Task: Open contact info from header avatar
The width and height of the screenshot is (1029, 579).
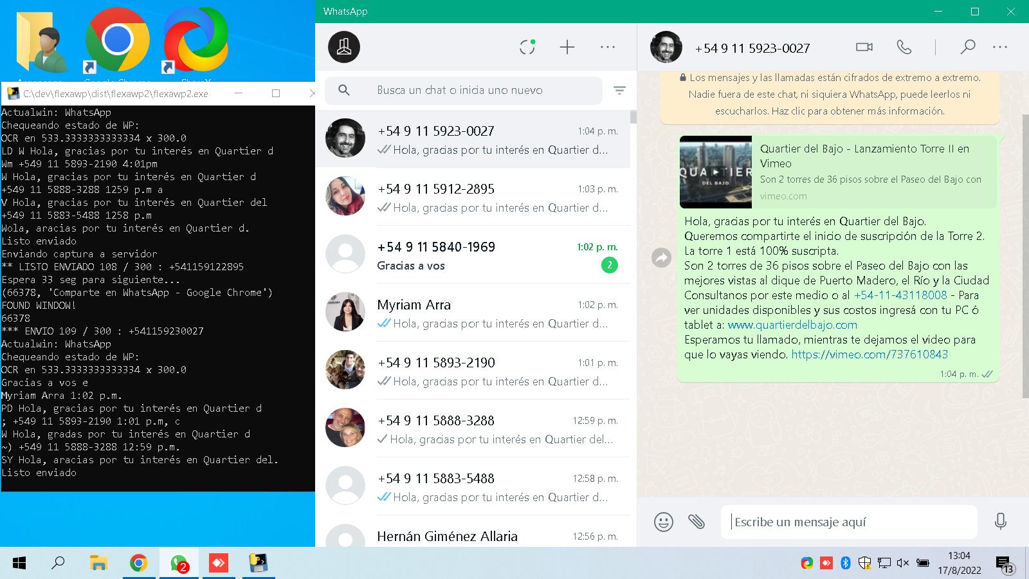Action: pos(666,47)
